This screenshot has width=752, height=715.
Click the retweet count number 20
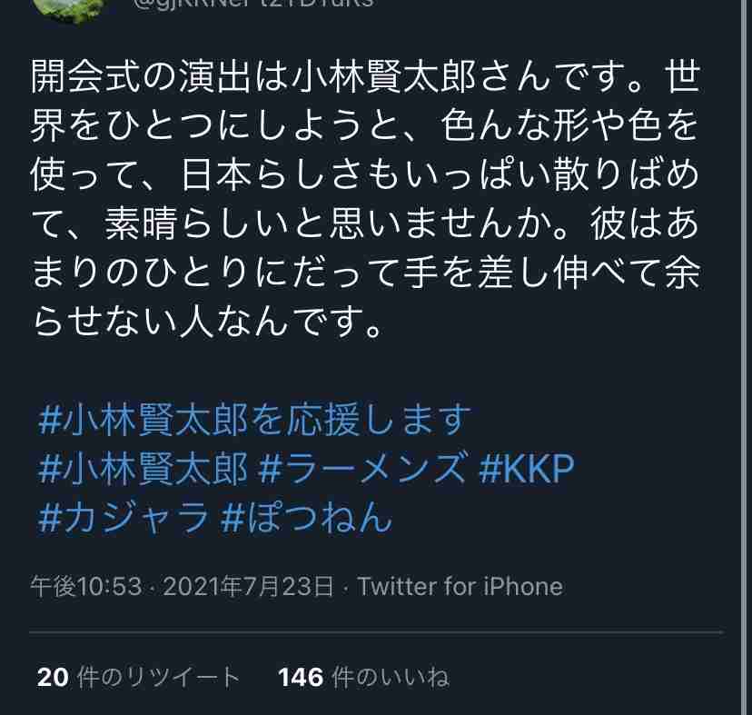point(53,678)
